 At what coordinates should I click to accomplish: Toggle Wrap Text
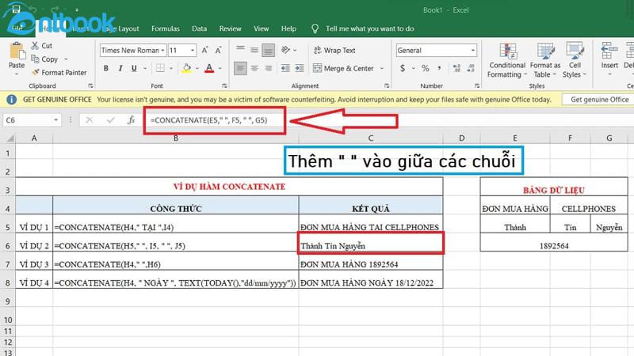334,50
